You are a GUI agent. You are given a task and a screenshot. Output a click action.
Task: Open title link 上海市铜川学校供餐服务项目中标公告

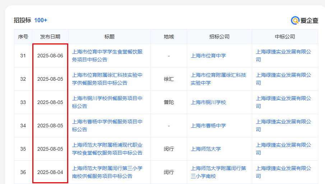[107, 102]
